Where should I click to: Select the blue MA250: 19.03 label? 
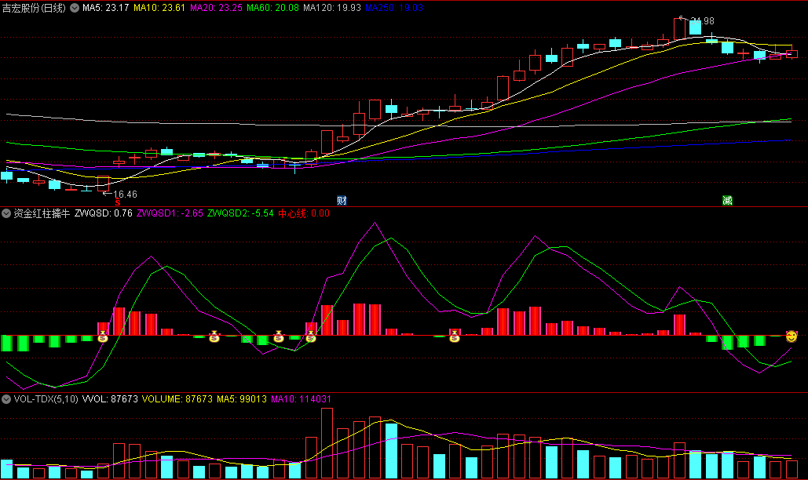pyautogui.click(x=394, y=8)
